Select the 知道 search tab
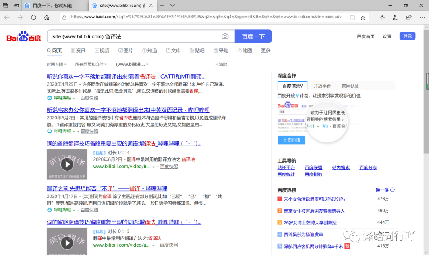The width and height of the screenshot is (429, 255). tap(150, 50)
